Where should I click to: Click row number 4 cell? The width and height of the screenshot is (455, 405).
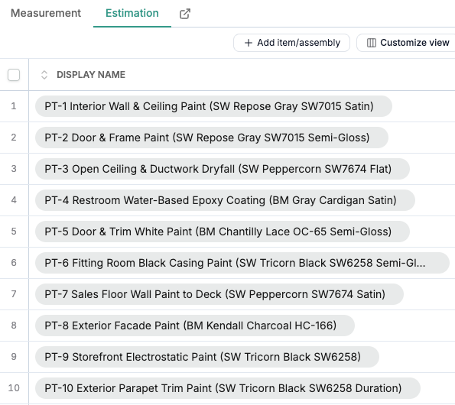pos(14,200)
